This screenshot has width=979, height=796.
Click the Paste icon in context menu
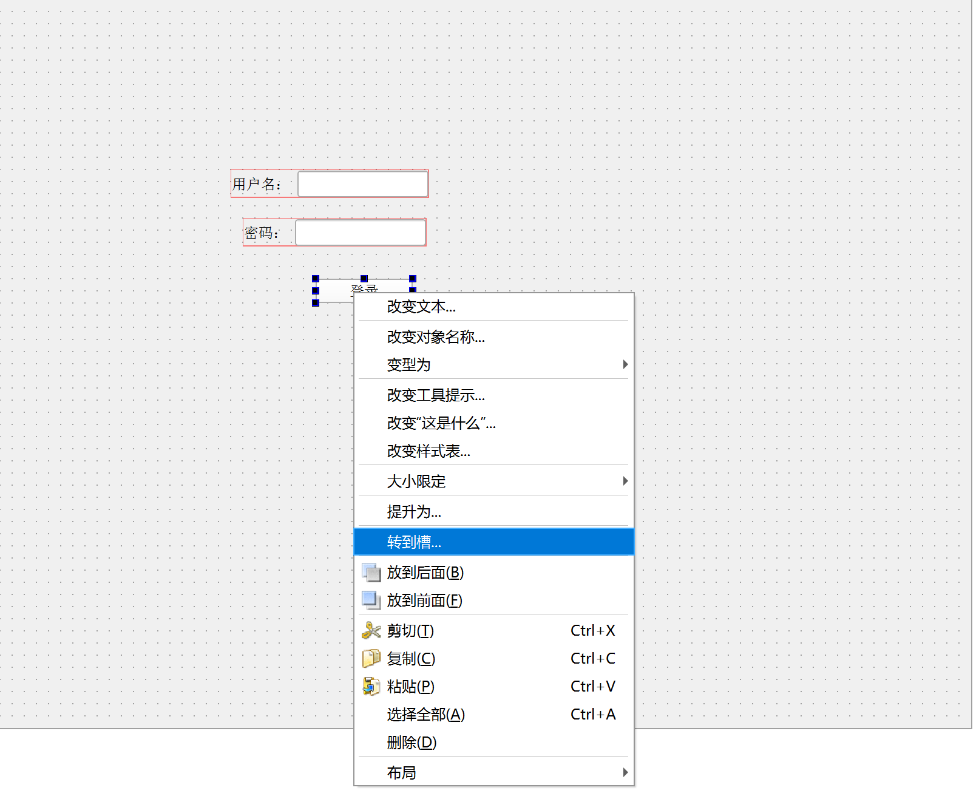[x=371, y=686]
